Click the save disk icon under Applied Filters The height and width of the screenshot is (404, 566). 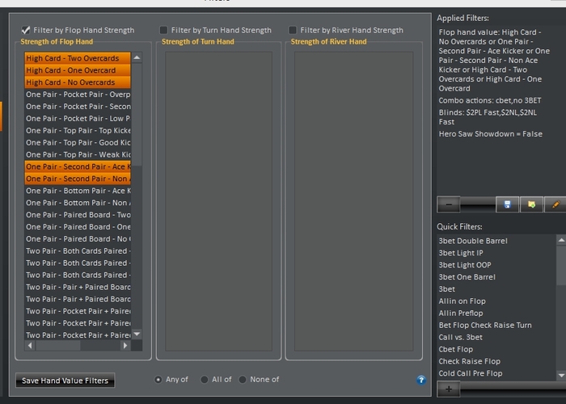point(507,204)
